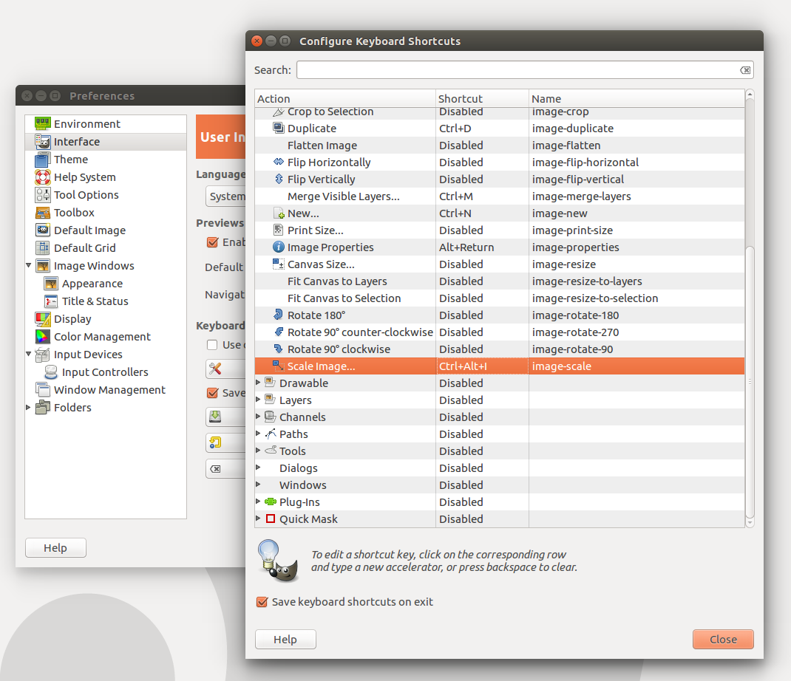Select Fit Canvas to Layers row
This screenshot has height=681, width=791.
(500, 281)
